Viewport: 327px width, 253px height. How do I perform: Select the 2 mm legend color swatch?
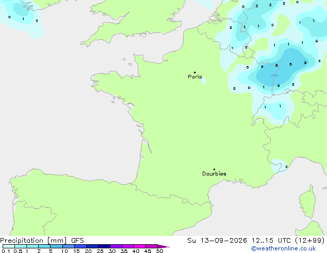pos(44,246)
